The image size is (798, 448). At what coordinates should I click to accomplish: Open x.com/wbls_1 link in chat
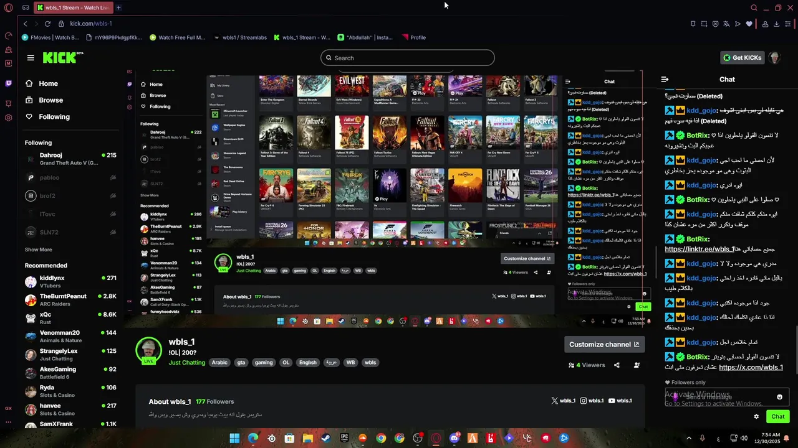tap(751, 367)
